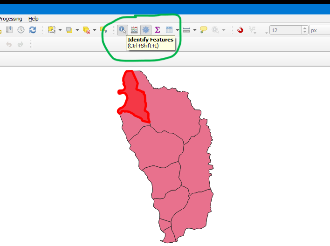Toggle Show Map Tips speech bubble

tap(204, 30)
